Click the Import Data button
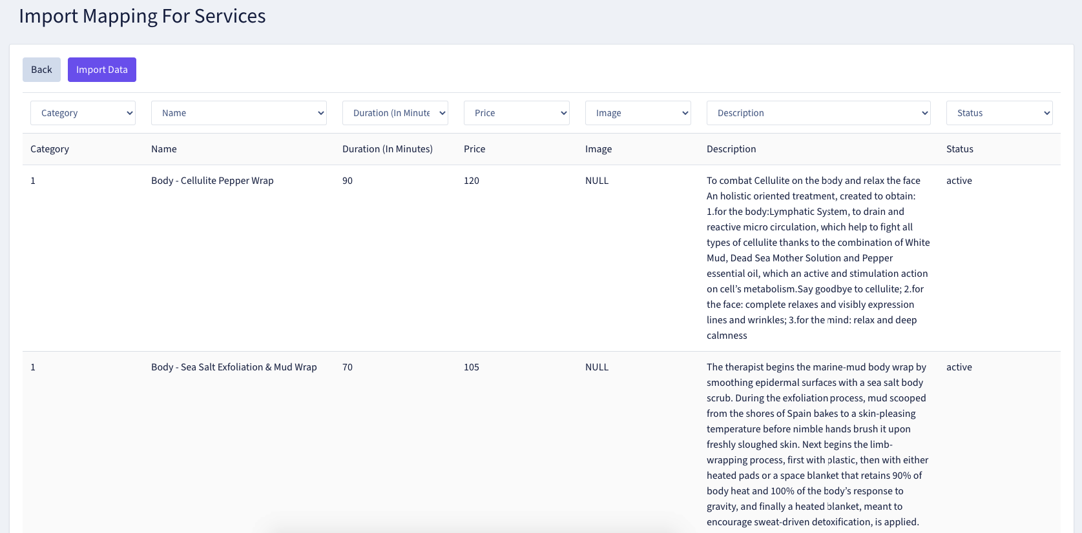This screenshot has height=533, width=1082. pyautogui.click(x=102, y=70)
